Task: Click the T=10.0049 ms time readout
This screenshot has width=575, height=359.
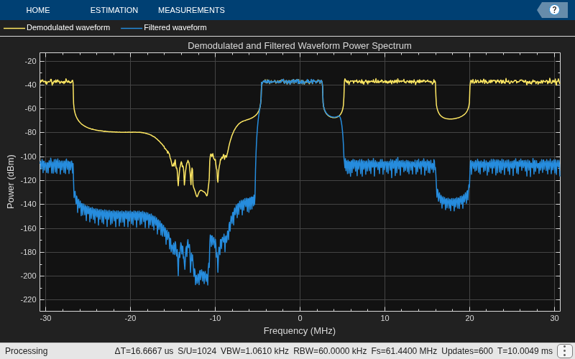Action: pyautogui.click(x=525, y=351)
